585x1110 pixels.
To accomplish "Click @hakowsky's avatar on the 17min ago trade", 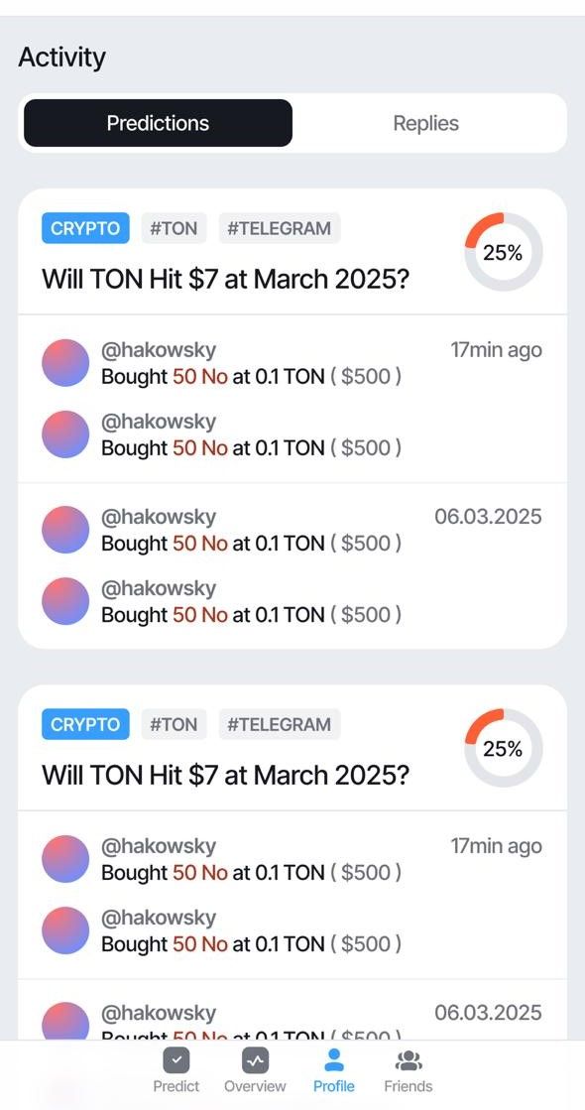I will click(x=64, y=362).
